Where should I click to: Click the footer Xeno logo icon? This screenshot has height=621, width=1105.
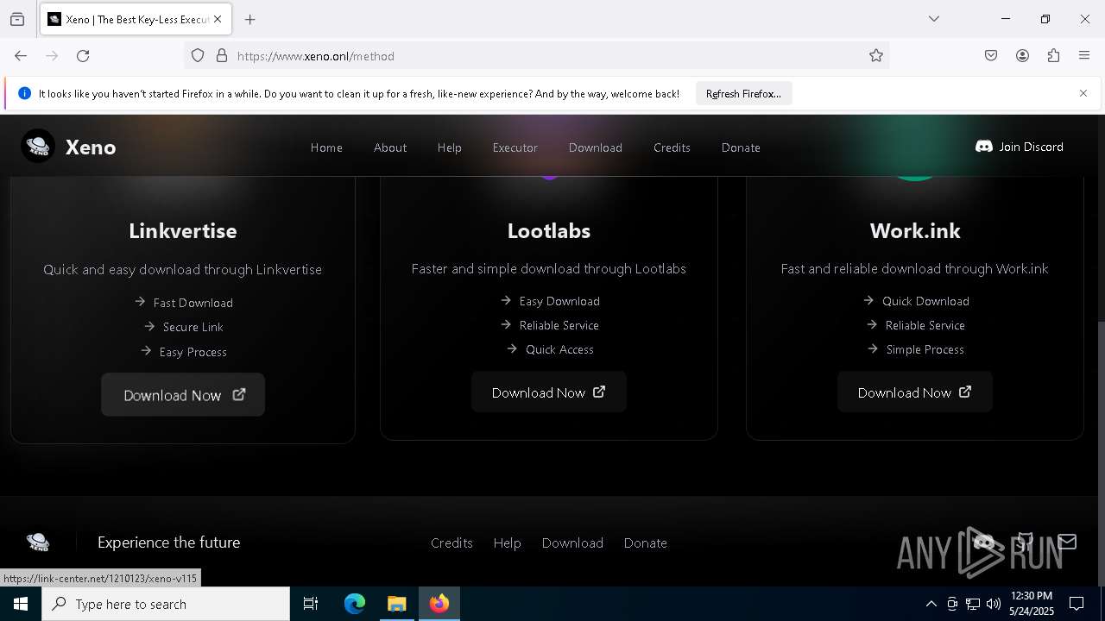pyautogui.click(x=38, y=542)
